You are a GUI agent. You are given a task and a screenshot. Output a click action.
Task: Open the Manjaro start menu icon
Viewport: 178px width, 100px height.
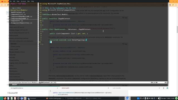1,98
